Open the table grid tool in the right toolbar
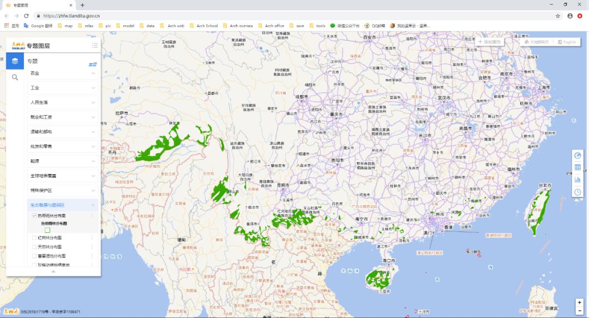 click(x=578, y=167)
